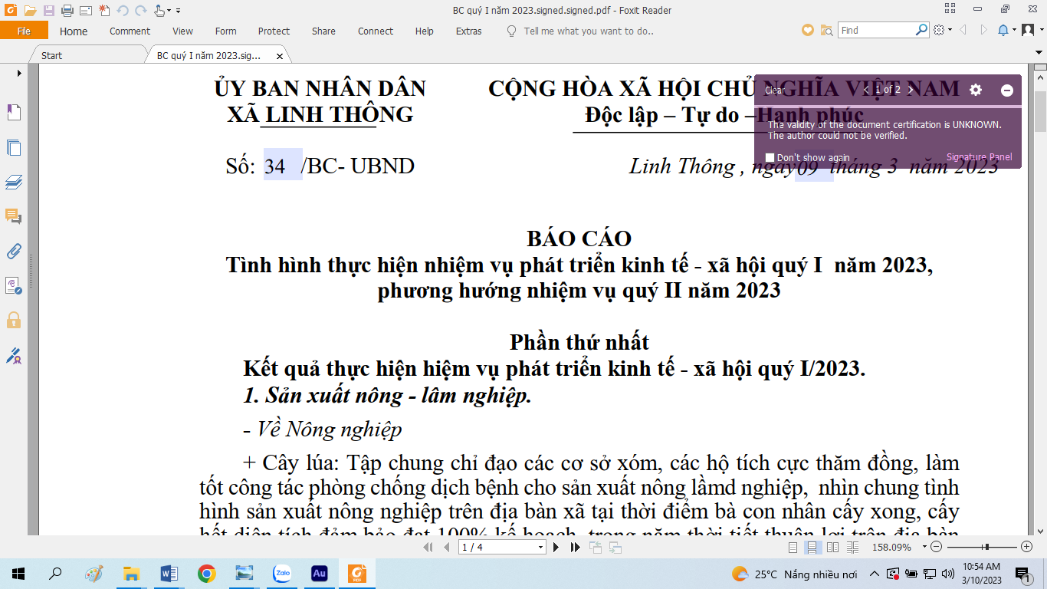Open the pages thumbnail panel in the sidebar
Image resolution: width=1047 pixels, height=589 pixels.
14,147
